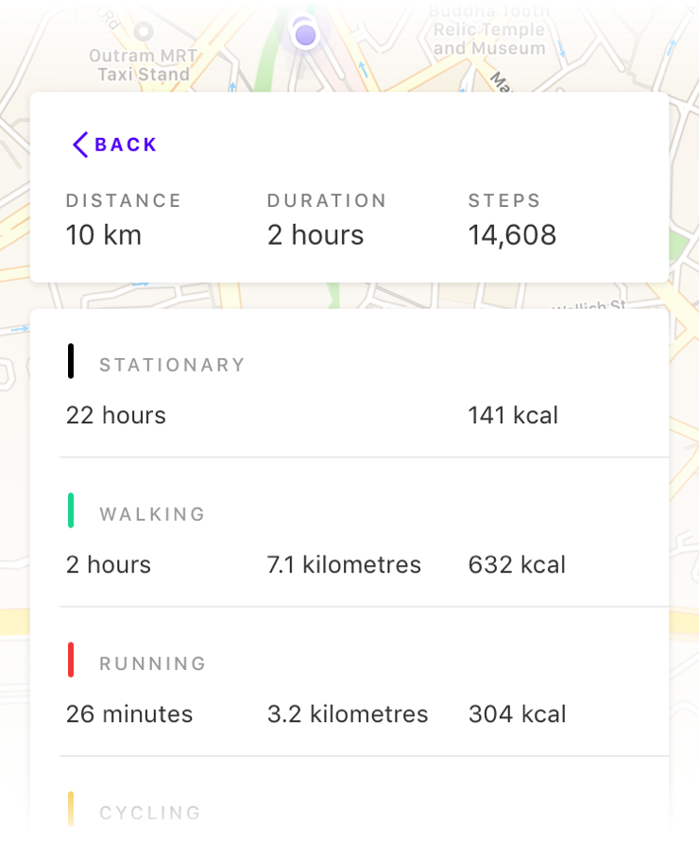699x841 pixels.
Task: Click the 7.1 kilometres walking distance
Action: [344, 564]
